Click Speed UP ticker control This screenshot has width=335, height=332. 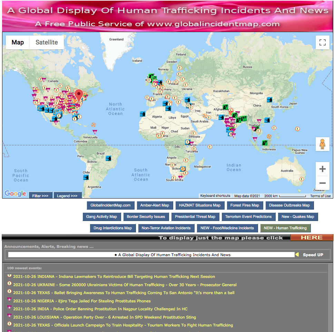pyautogui.click(x=313, y=254)
